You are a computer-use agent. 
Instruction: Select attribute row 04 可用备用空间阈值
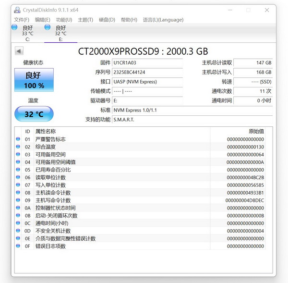tap(140, 162)
